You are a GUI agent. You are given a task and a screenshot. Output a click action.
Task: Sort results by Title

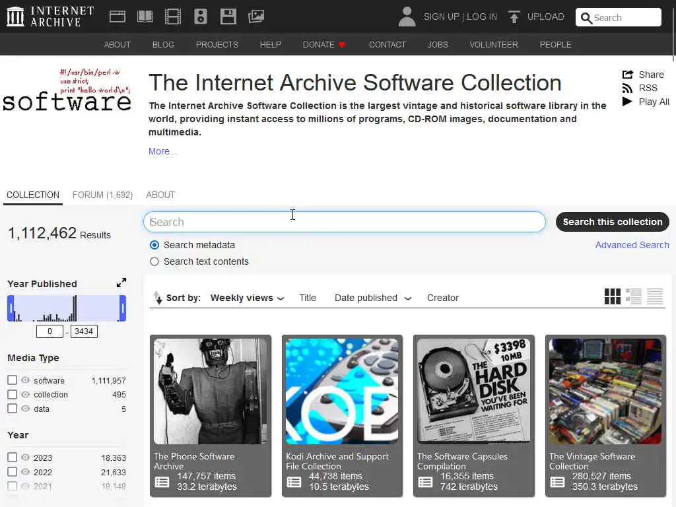[308, 298]
